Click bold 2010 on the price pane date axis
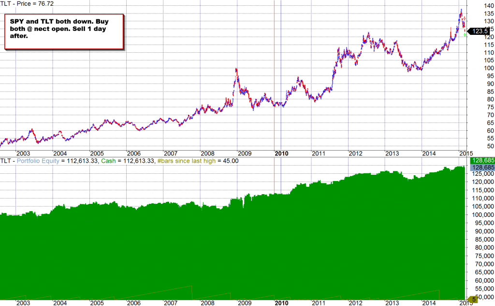The width and height of the screenshot is (495, 306). pos(282,153)
